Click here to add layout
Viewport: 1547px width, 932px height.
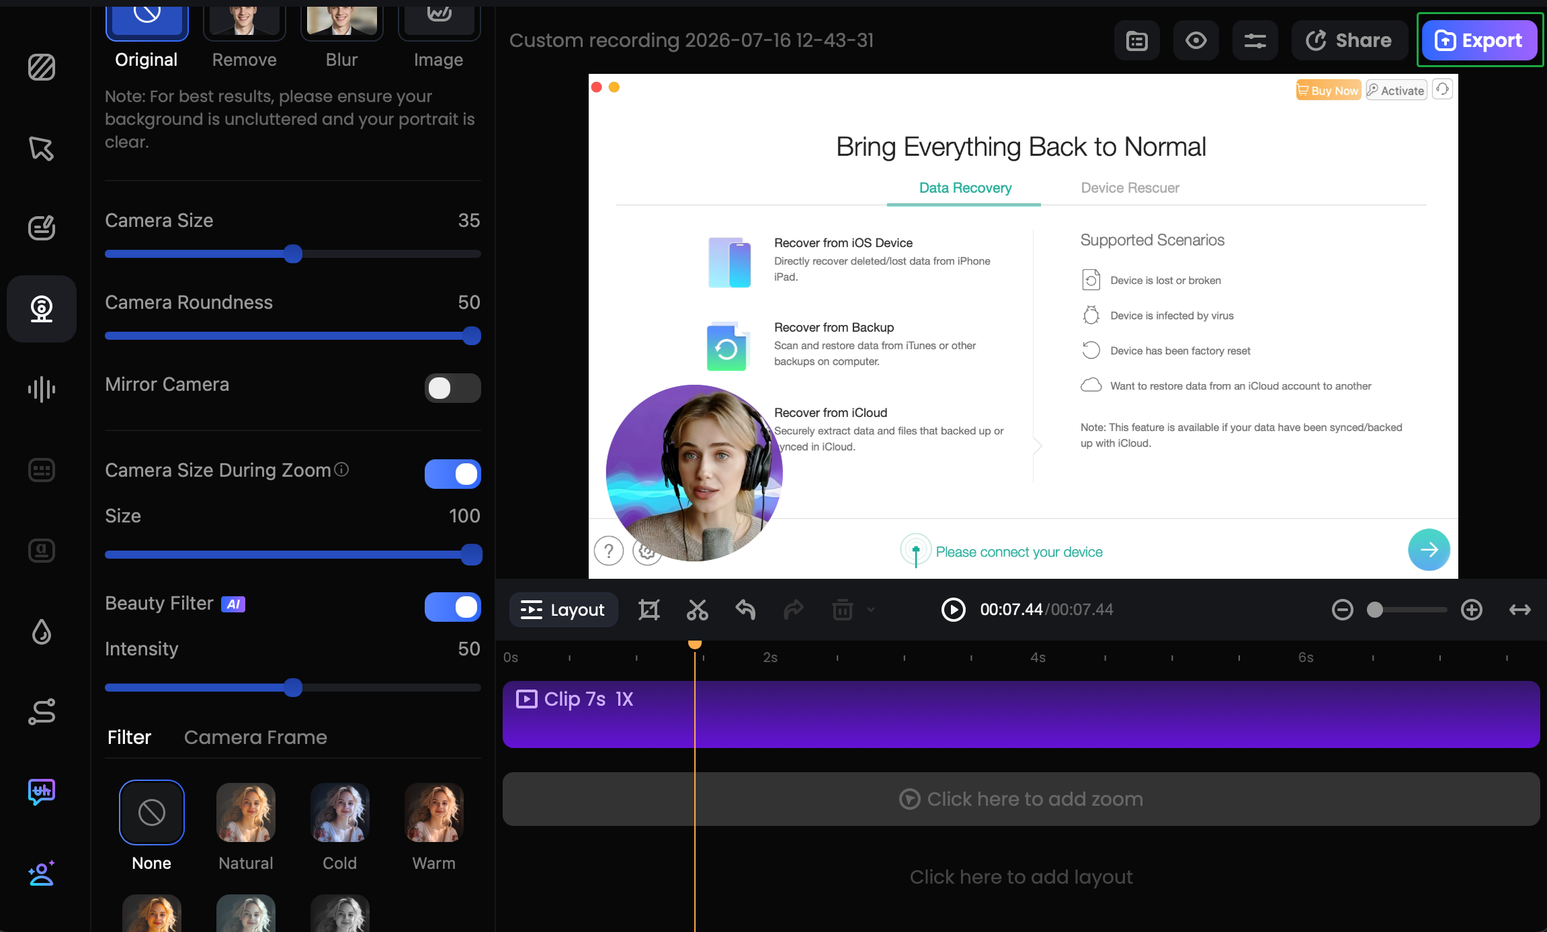[x=1021, y=877]
